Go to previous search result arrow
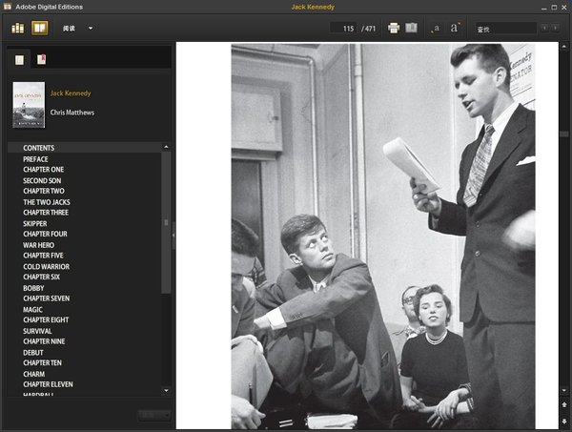 point(544,28)
